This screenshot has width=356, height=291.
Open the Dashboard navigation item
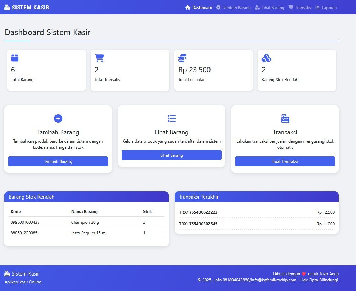(x=199, y=8)
